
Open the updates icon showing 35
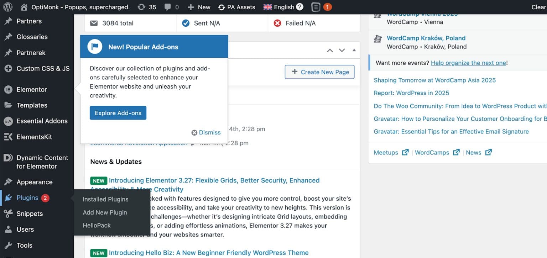tap(142, 7)
